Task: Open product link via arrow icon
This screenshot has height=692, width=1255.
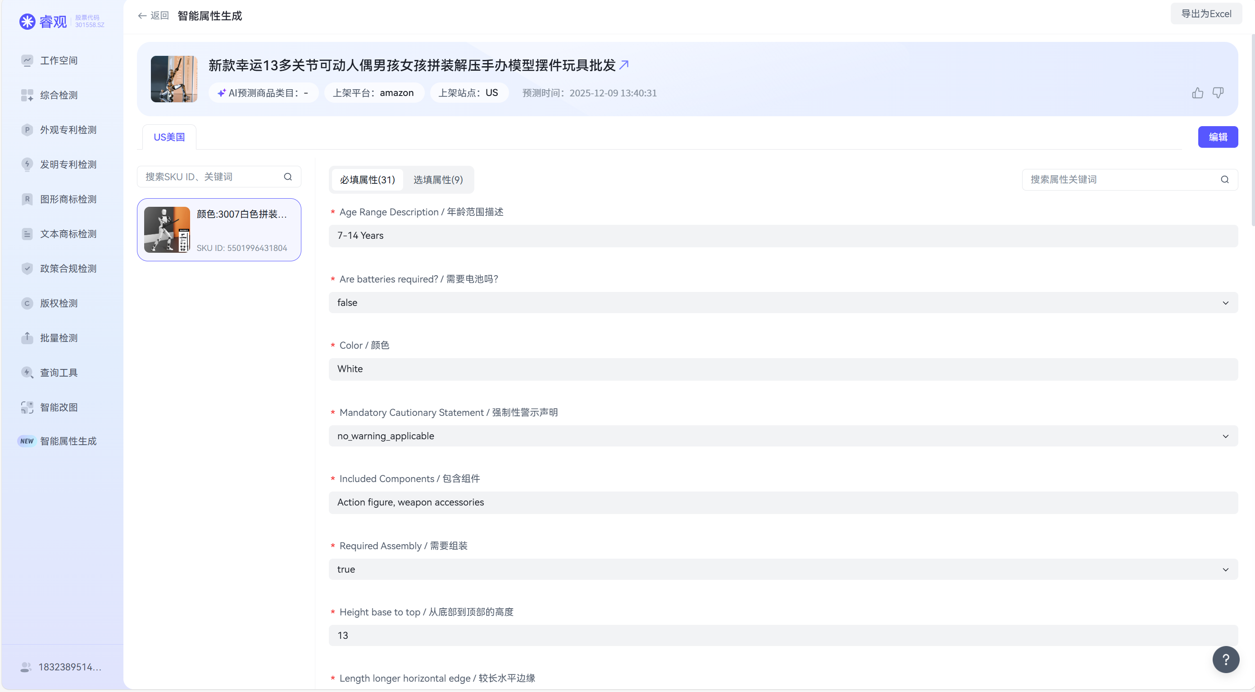Action: (623, 65)
